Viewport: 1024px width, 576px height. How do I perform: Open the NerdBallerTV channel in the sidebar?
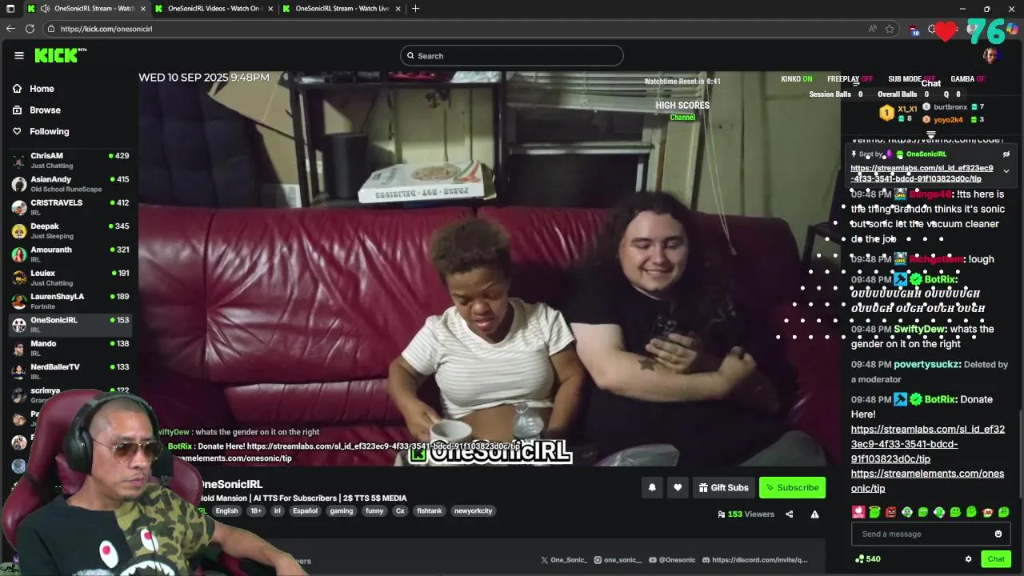pyautogui.click(x=70, y=371)
